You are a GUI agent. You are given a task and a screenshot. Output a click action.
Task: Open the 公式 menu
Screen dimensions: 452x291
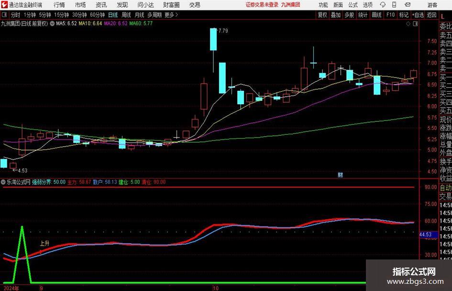click(353, 5)
